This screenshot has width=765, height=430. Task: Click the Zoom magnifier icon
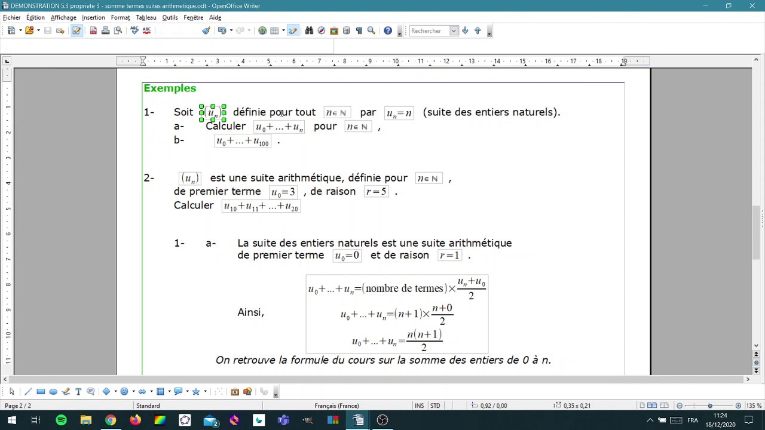pos(371,30)
